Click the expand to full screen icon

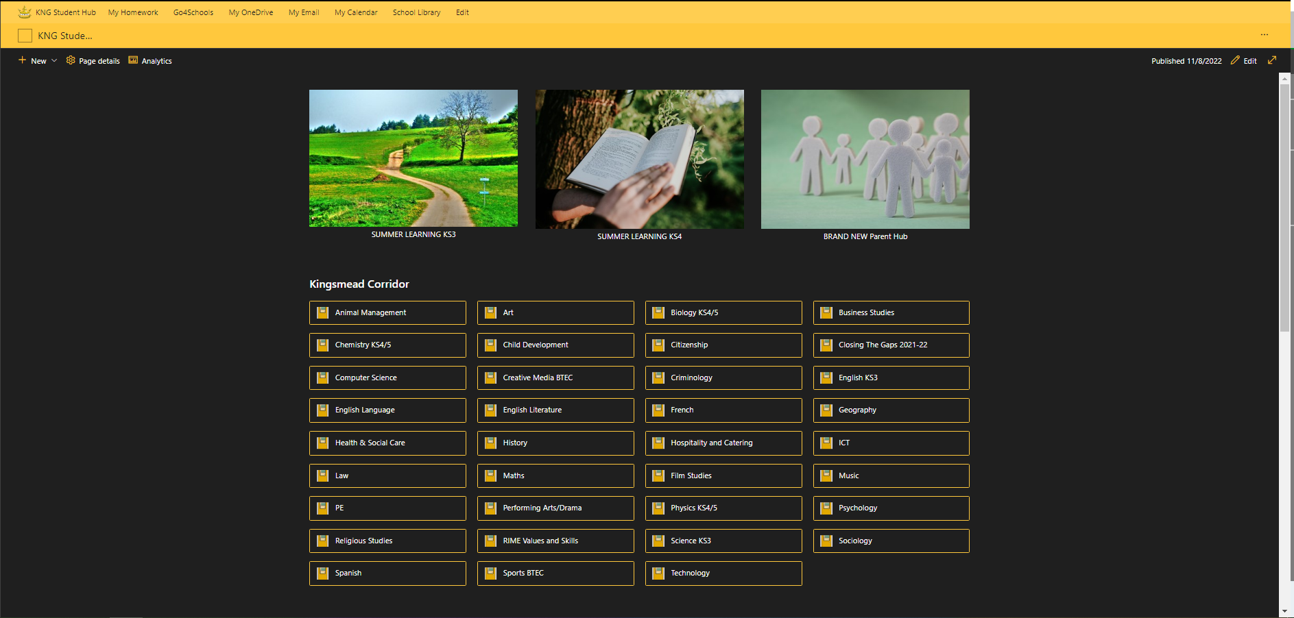[x=1272, y=60]
